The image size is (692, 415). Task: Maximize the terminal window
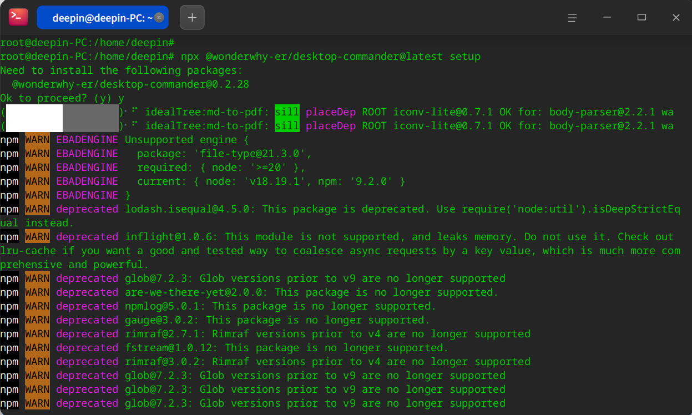point(642,18)
